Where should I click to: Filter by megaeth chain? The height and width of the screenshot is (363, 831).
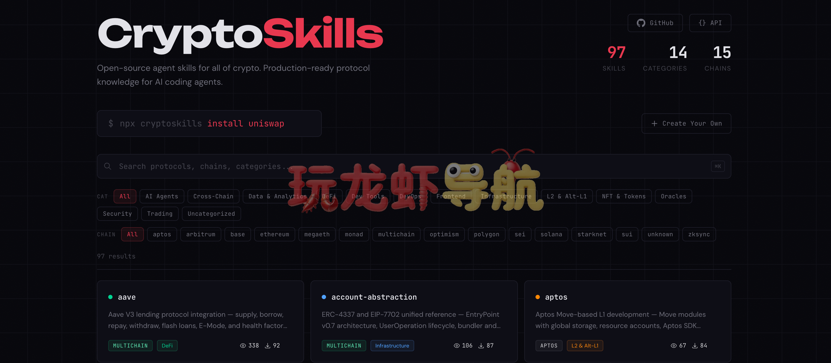(x=317, y=234)
